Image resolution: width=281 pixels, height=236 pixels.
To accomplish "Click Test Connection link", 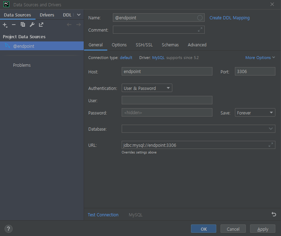I will 103,215.
